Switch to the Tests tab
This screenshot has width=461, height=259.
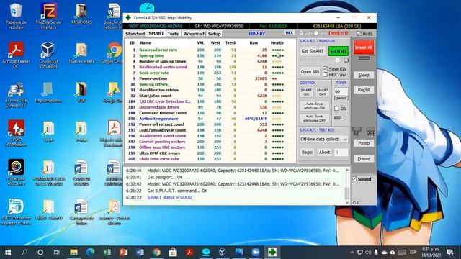(173, 34)
